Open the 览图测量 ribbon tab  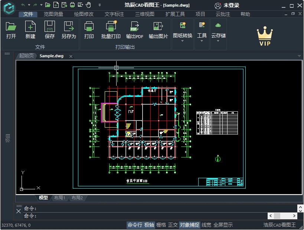[x=53, y=14]
